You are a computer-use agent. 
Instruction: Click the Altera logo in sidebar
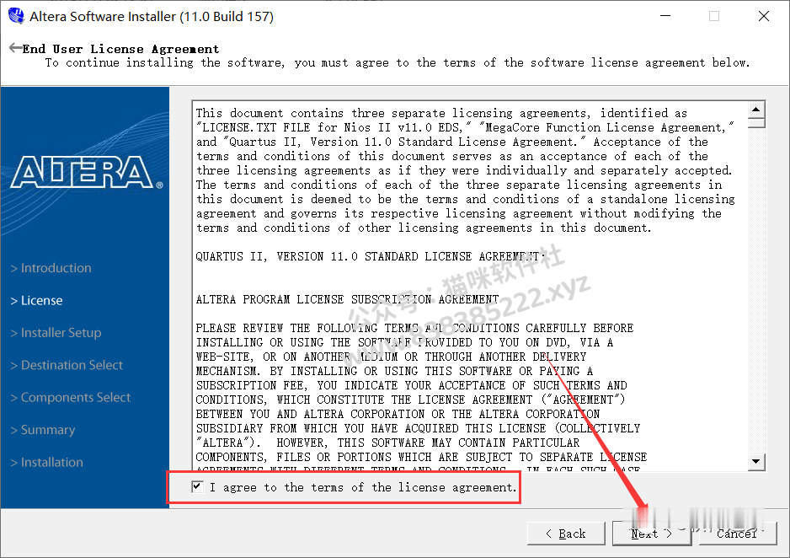tap(87, 173)
